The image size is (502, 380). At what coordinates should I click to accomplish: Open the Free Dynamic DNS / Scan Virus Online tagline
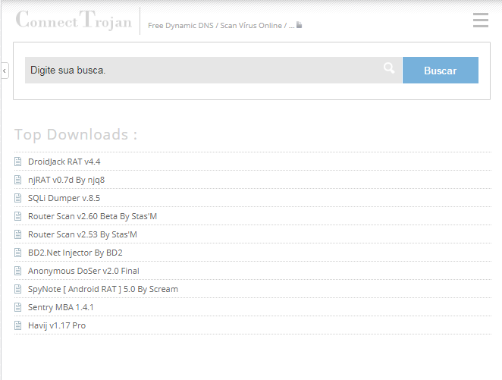point(221,25)
